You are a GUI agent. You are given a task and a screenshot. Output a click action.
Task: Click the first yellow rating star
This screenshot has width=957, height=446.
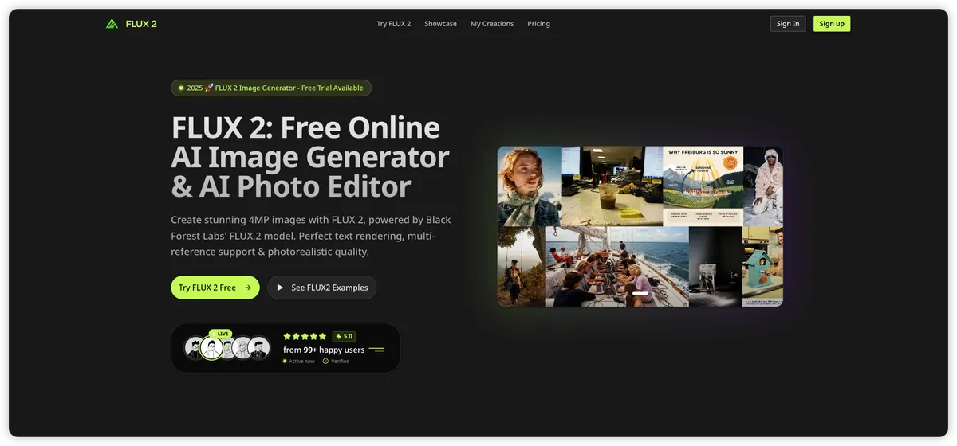coord(287,337)
